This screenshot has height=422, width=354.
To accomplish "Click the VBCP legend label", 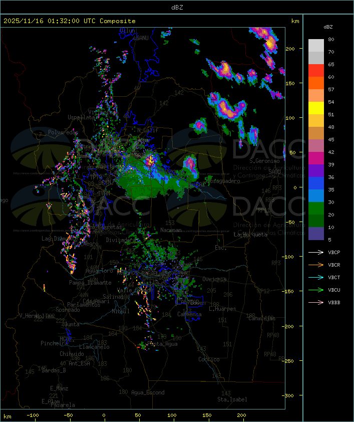I will point(334,253).
